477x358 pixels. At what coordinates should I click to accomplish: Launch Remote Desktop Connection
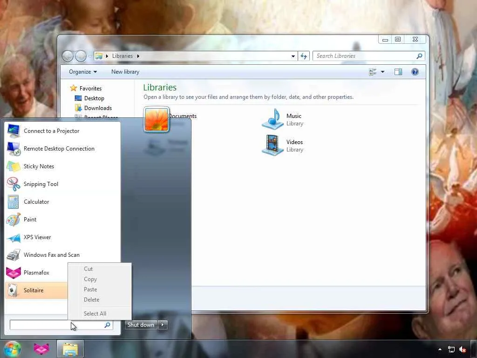click(x=62, y=149)
